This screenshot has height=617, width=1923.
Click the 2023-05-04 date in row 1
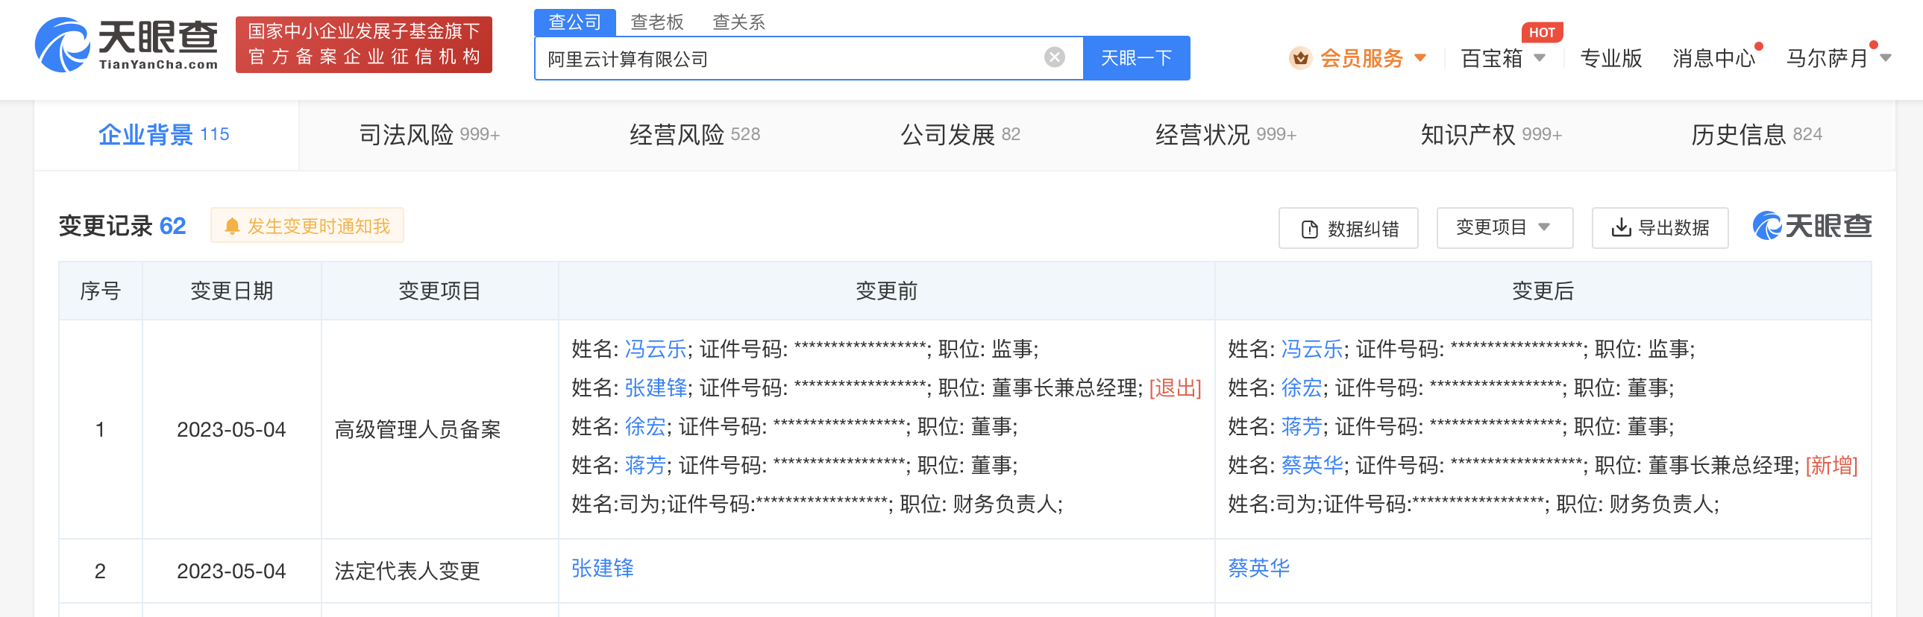coord(231,430)
